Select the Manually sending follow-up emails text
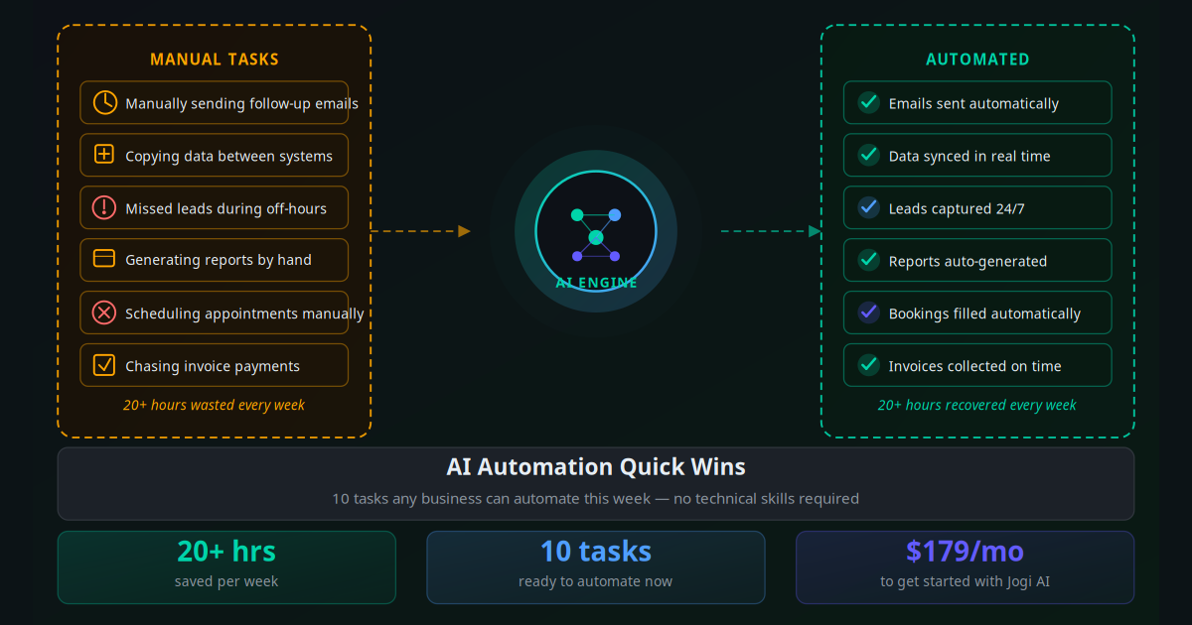1192x625 pixels. 241,103
